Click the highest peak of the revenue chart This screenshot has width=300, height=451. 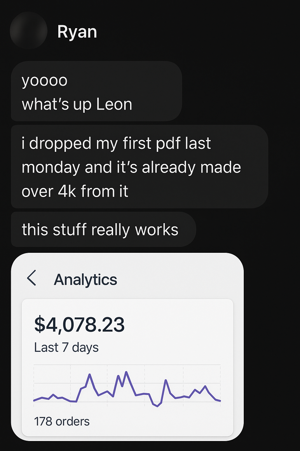[x=126, y=372]
